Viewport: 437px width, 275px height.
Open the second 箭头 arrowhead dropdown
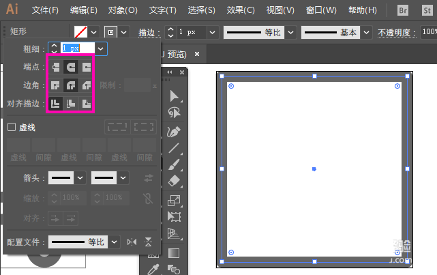[x=123, y=178]
